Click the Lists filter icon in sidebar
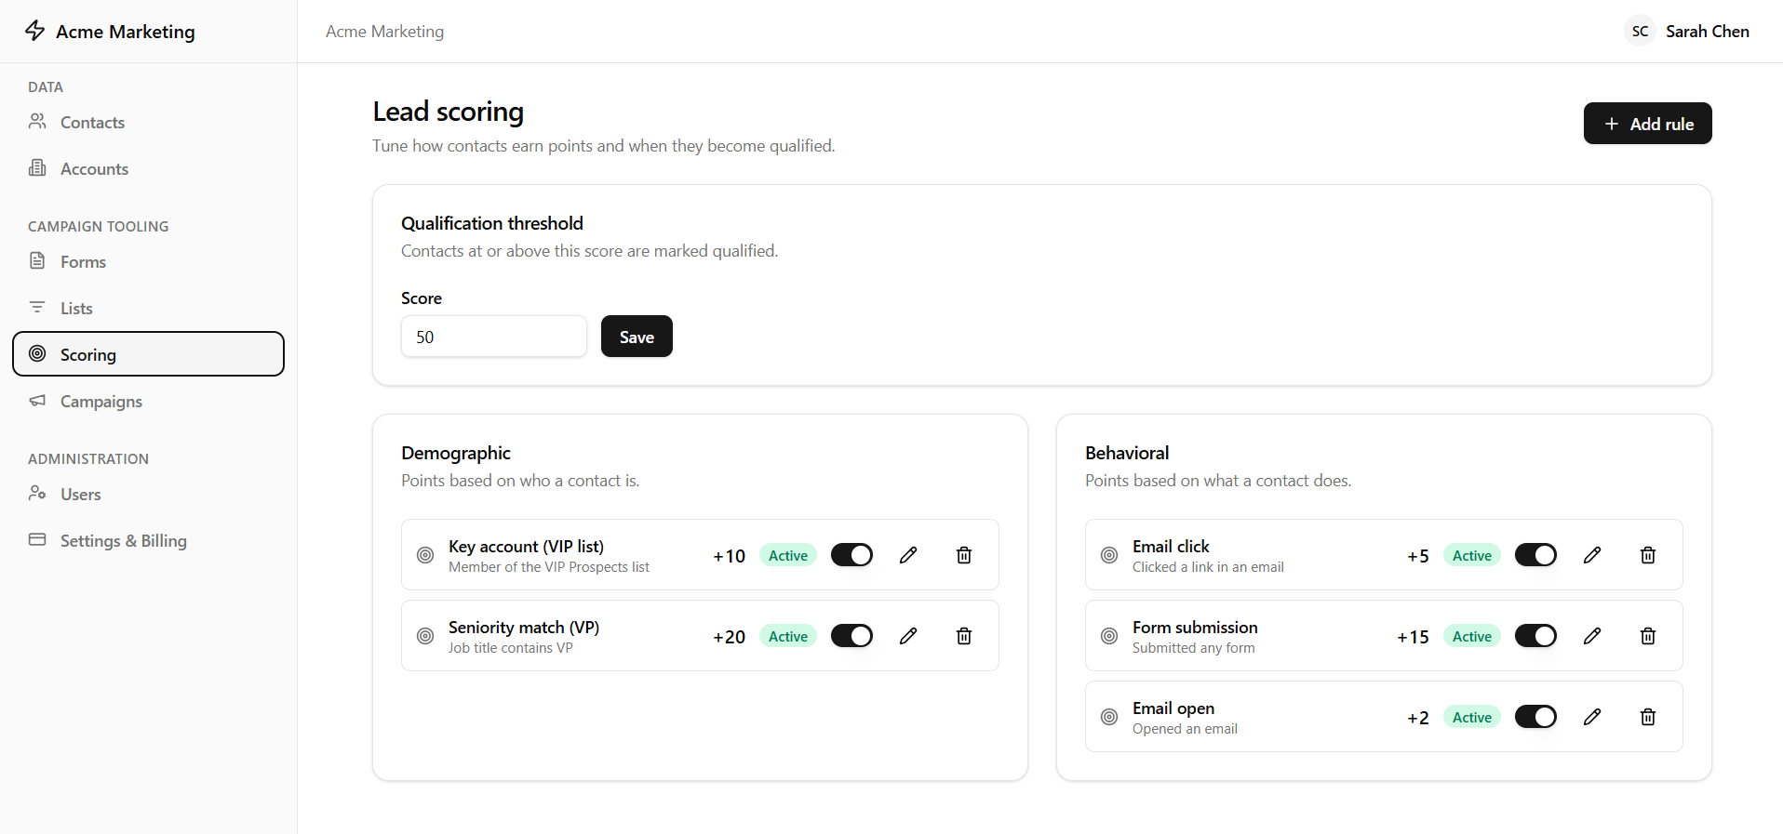The image size is (1783, 834). [37, 308]
